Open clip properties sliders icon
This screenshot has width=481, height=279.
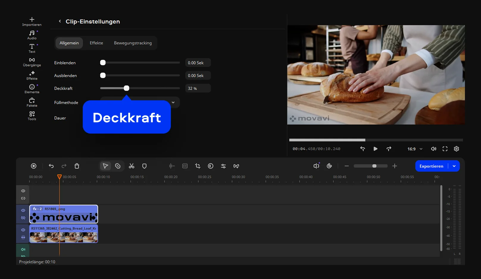(x=223, y=166)
